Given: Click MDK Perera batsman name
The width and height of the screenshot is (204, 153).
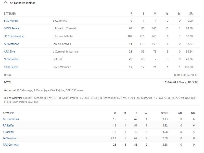Looking at the screenshot, I should pyautogui.click(x=11, y=67).
